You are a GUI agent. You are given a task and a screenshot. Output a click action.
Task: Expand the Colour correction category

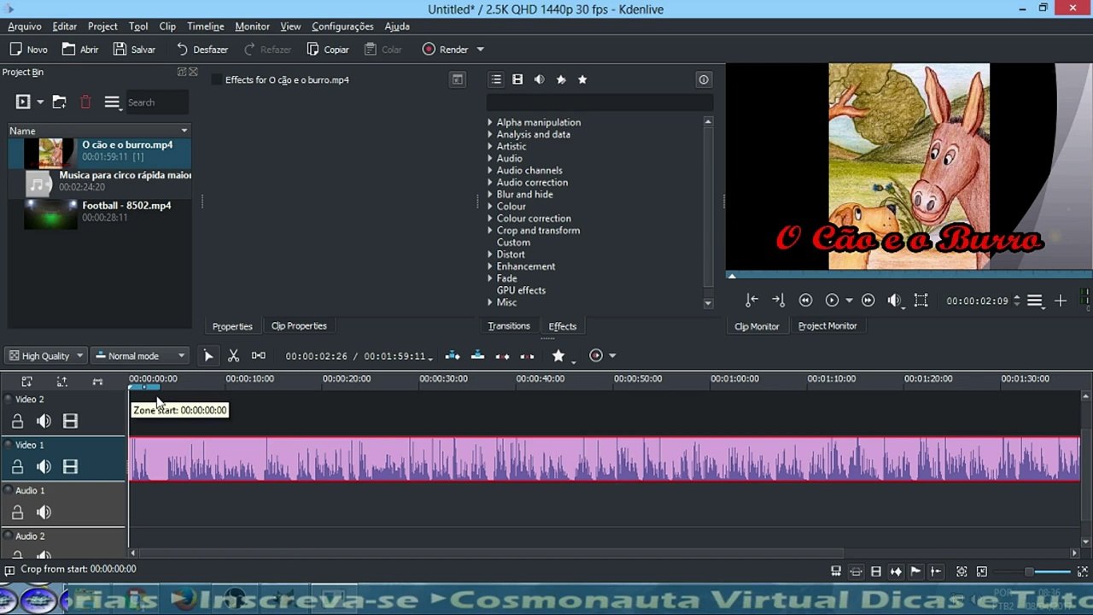tap(490, 218)
